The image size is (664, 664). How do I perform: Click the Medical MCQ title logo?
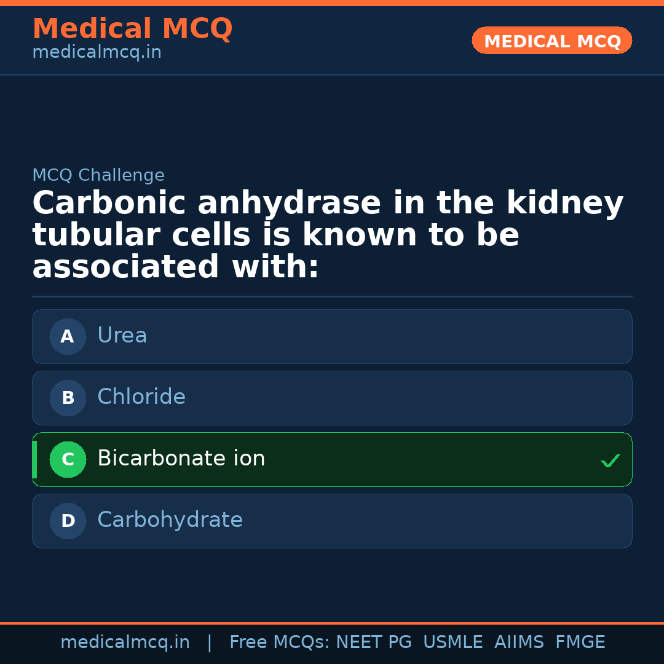click(132, 29)
